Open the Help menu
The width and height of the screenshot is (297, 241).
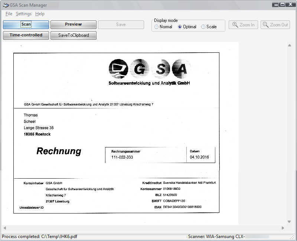40,14
